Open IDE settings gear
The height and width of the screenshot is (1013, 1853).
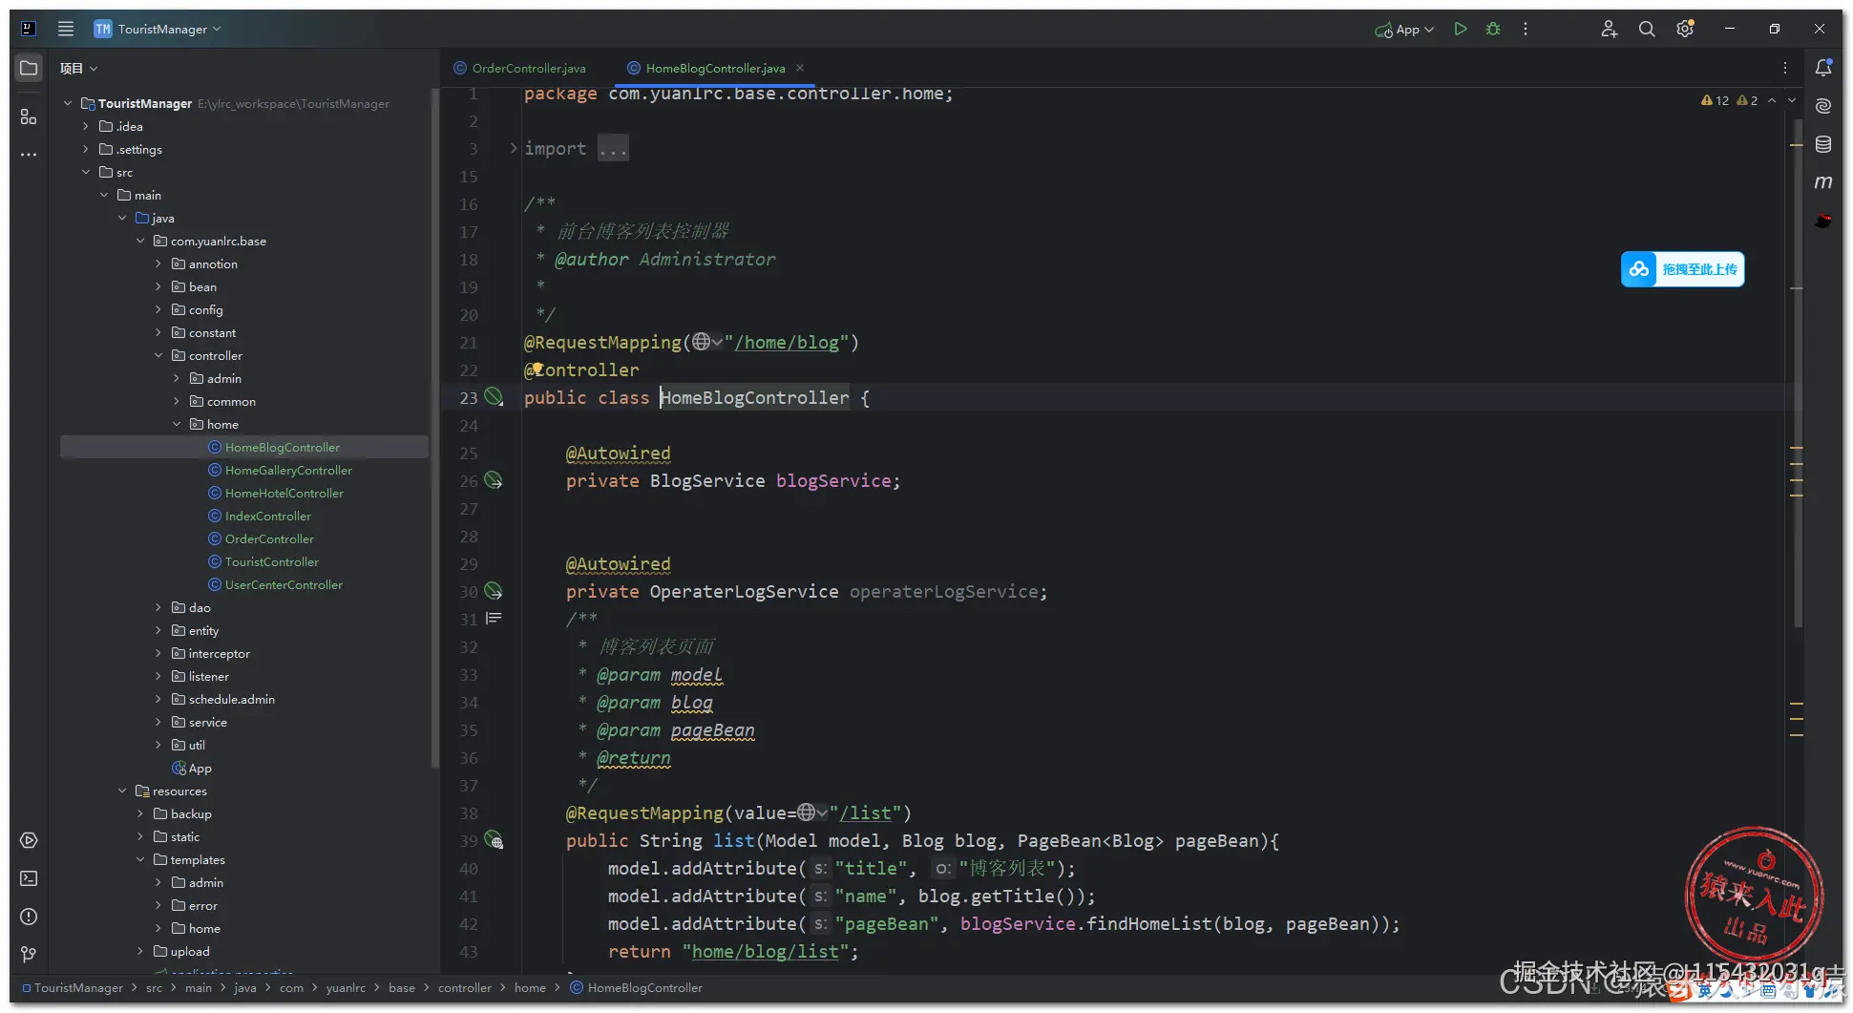point(1685,29)
